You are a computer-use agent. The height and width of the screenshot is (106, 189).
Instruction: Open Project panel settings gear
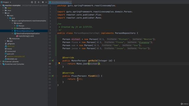[x=43, y=2]
